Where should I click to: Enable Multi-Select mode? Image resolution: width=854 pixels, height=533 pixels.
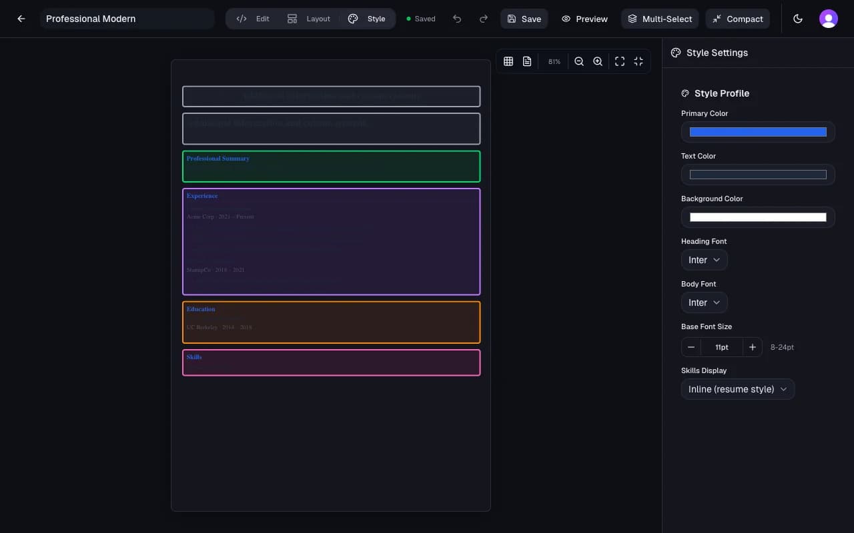pos(660,19)
